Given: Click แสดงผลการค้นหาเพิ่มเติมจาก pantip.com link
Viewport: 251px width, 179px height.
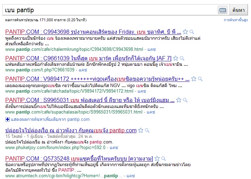Looking at the screenshot, I should coord(50,119).
